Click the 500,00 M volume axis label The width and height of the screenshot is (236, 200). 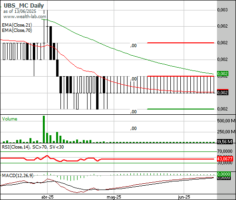click(x=226, y=121)
